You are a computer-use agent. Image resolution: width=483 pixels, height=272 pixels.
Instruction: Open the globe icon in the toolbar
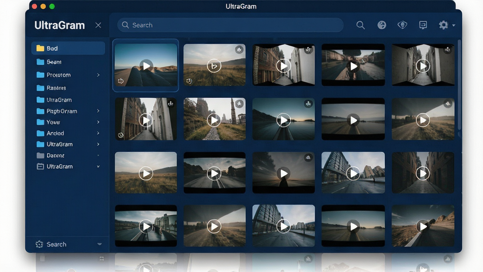[382, 25]
